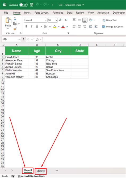Click the Borders icon
Viewport: 126px width, 178px height.
coord(46,27)
